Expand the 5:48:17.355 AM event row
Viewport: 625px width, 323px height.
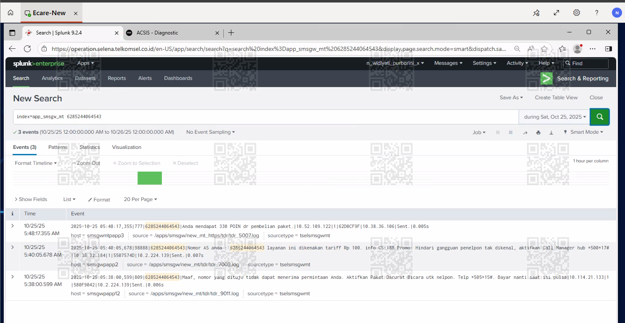[12, 226]
